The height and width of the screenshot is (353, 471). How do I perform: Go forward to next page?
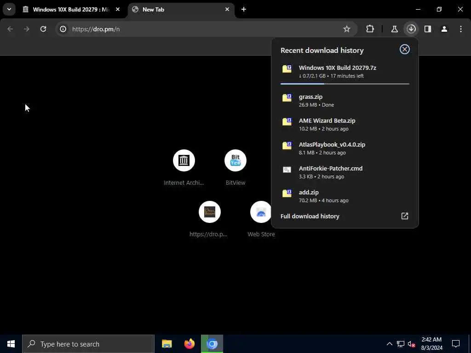point(27,29)
